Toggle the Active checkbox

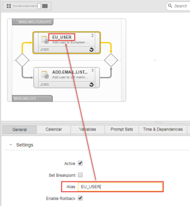pyautogui.click(x=80, y=163)
